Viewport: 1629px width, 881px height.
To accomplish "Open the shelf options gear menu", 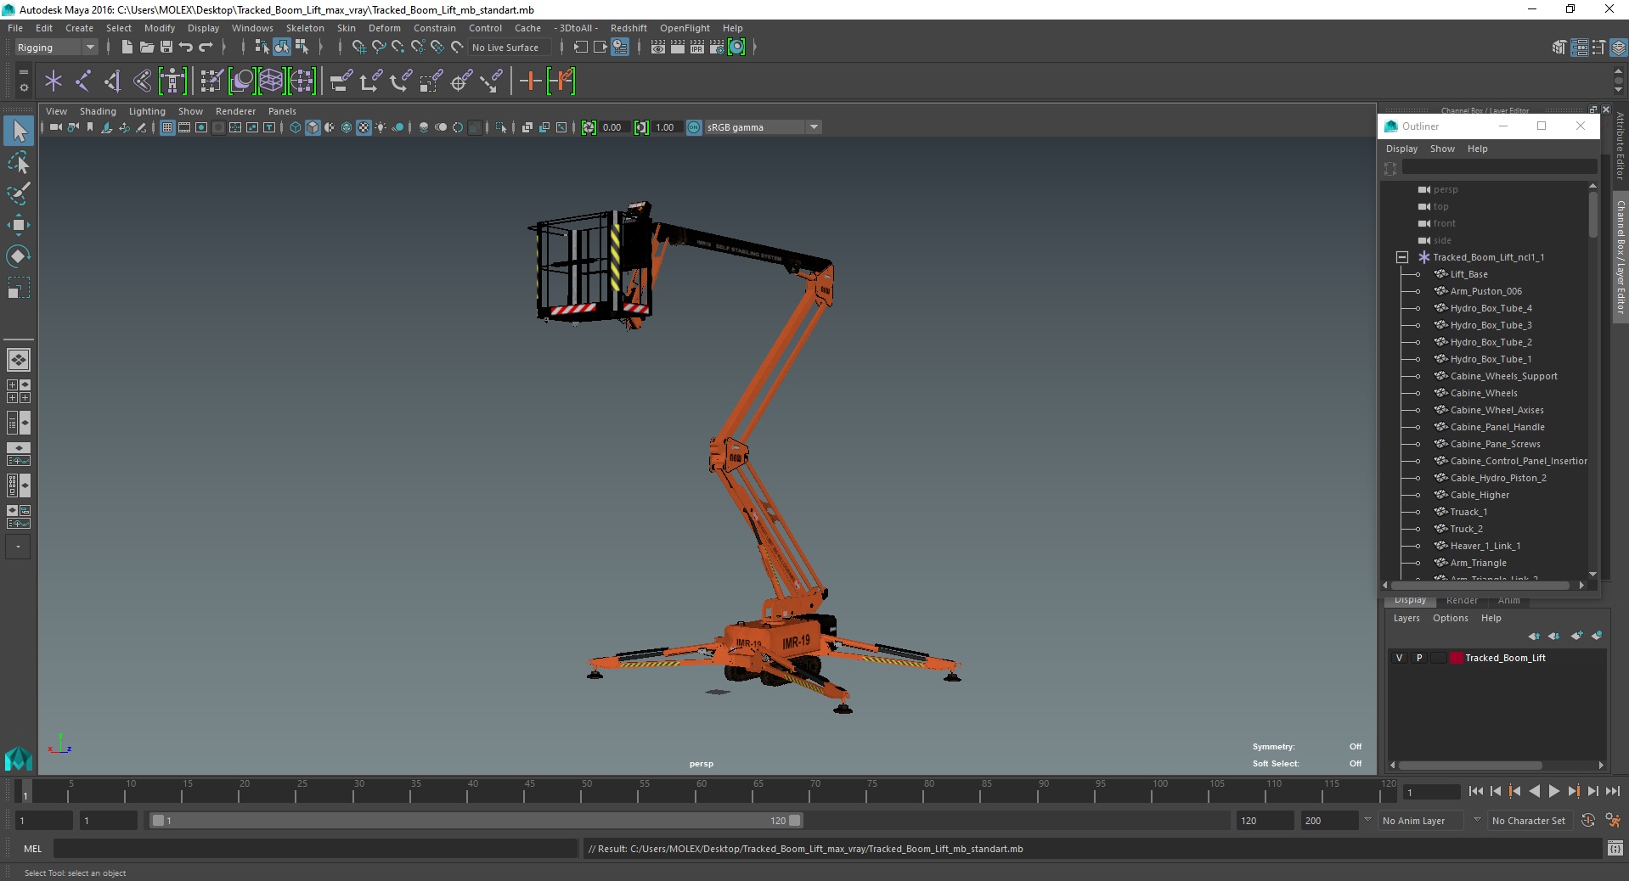I will coord(23,87).
